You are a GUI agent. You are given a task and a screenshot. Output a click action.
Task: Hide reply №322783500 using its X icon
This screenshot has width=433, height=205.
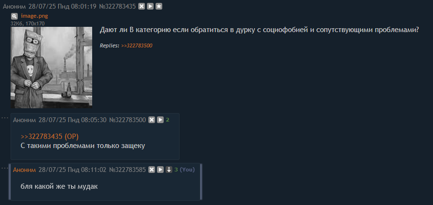click(152, 120)
